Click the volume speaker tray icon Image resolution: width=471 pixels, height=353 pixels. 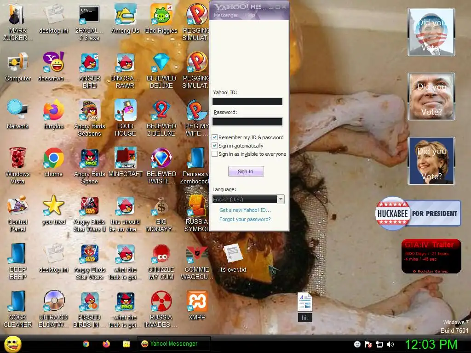pos(391,344)
